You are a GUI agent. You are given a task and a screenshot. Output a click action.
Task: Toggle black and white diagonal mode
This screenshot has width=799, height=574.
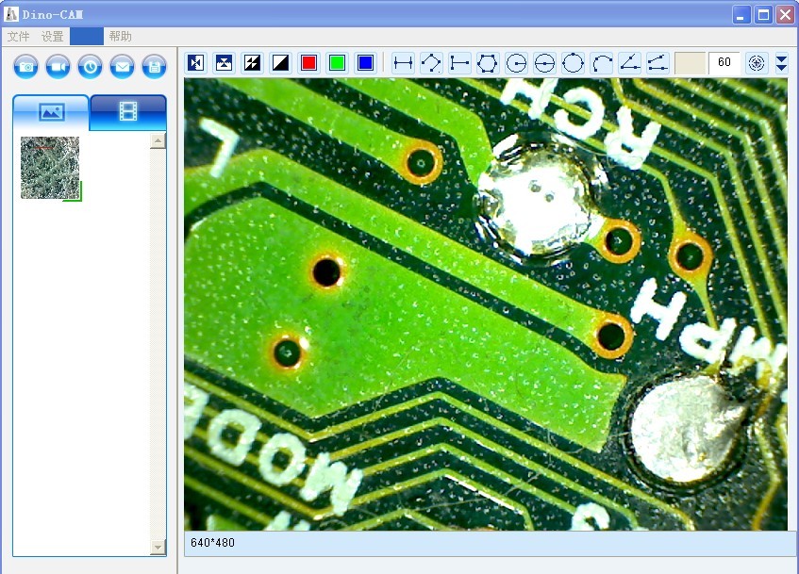281,63
